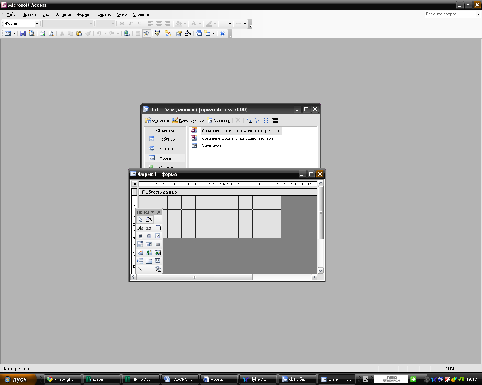Open the Правка menu
482x385 pixels.
pos(29,14)
